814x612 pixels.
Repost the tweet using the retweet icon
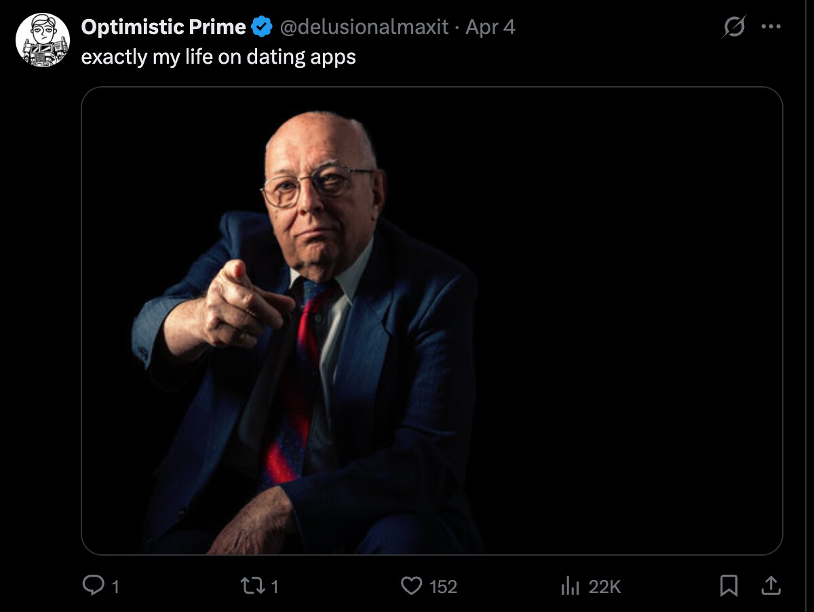point(252,586)
